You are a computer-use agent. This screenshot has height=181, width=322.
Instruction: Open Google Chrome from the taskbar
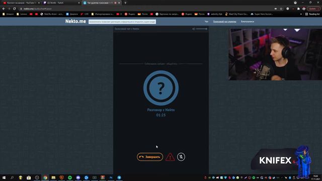tap(45, 177)
